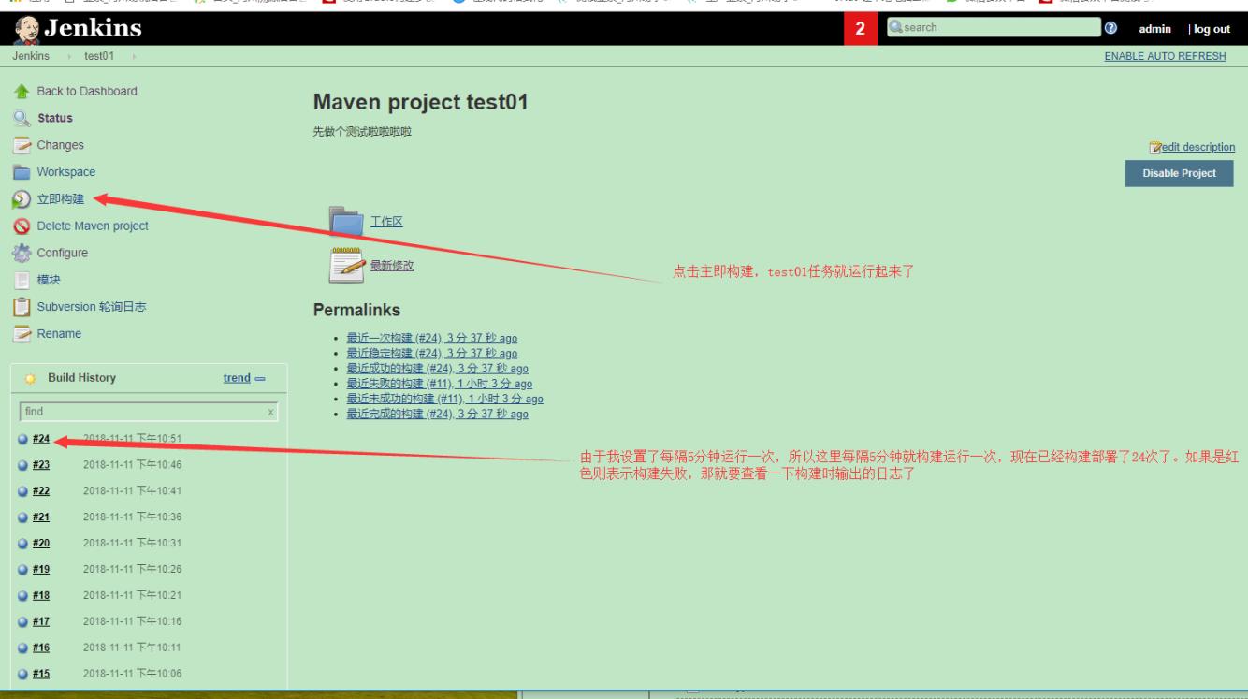Open Changes via its notepad icon
1248x699 pixels.
[x=21, y=146]
